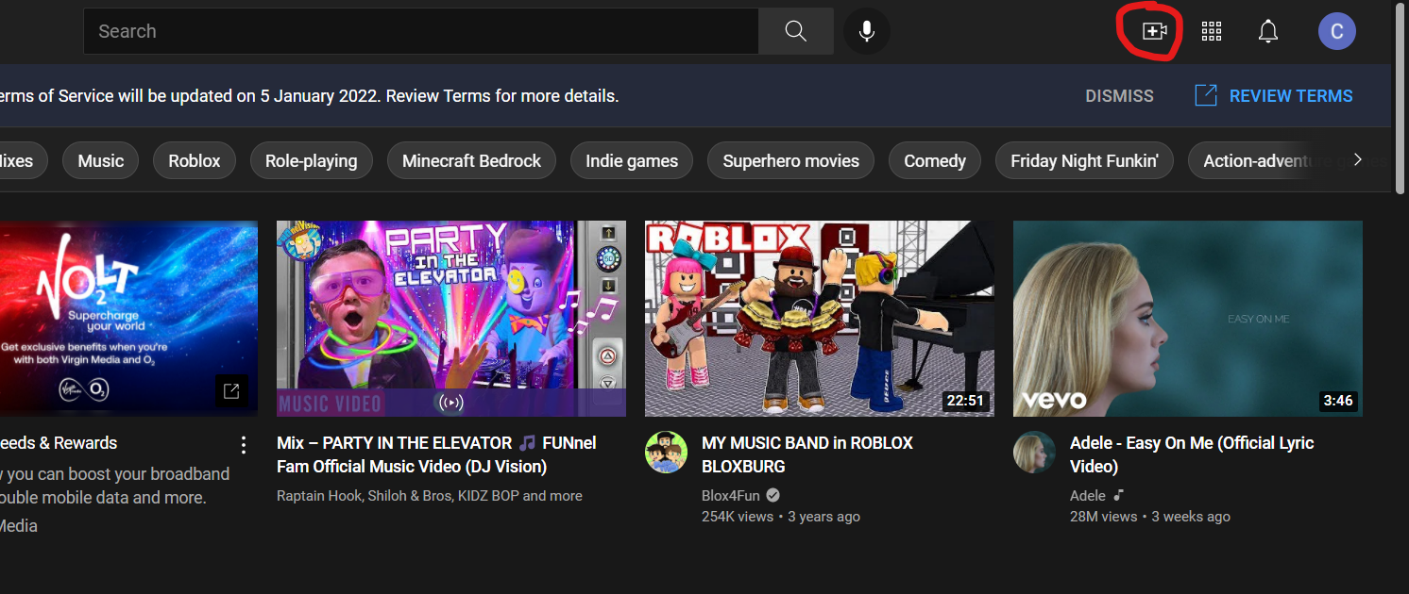This screenshot has width=1409, height=594.
Task: Select the Role-playing category chip
Action: (311, 160)
